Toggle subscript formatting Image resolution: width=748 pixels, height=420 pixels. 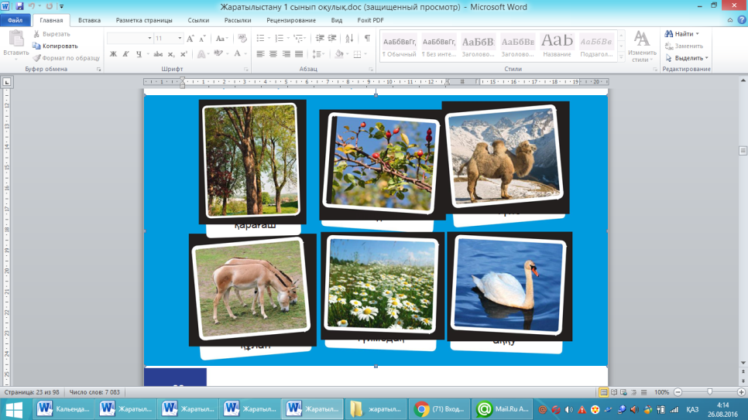point(171,54)
